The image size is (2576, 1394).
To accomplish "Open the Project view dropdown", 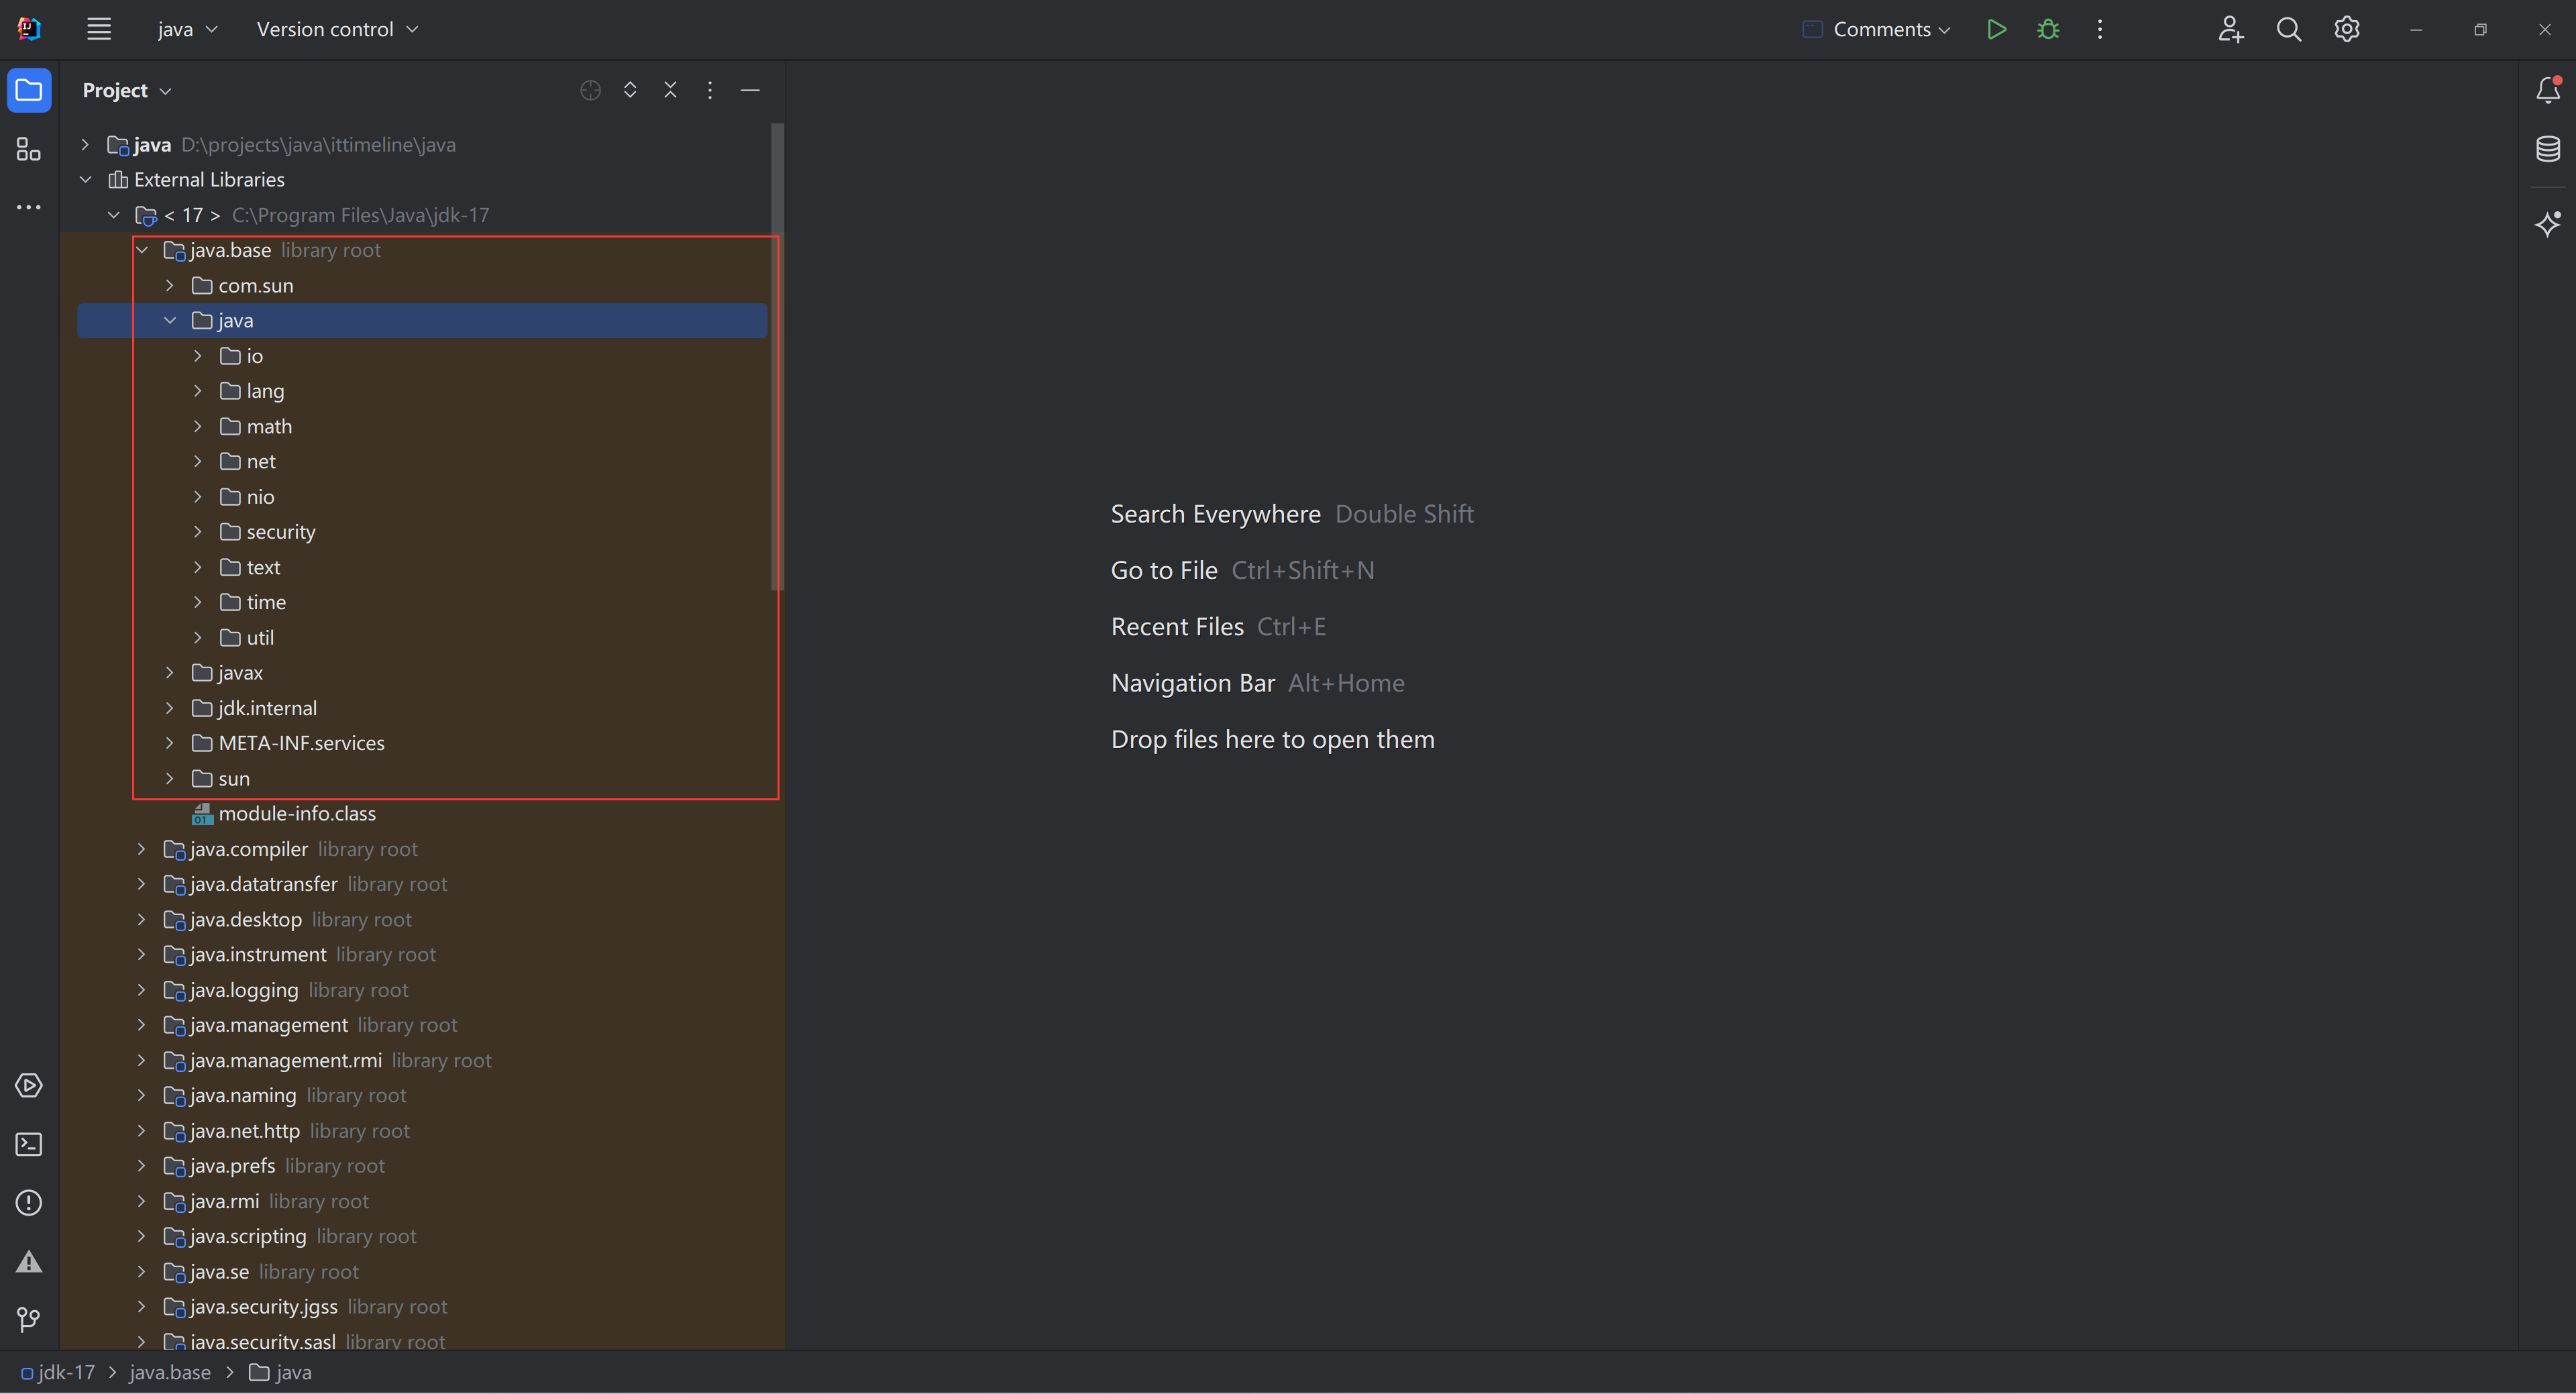I will pos(127,91).
